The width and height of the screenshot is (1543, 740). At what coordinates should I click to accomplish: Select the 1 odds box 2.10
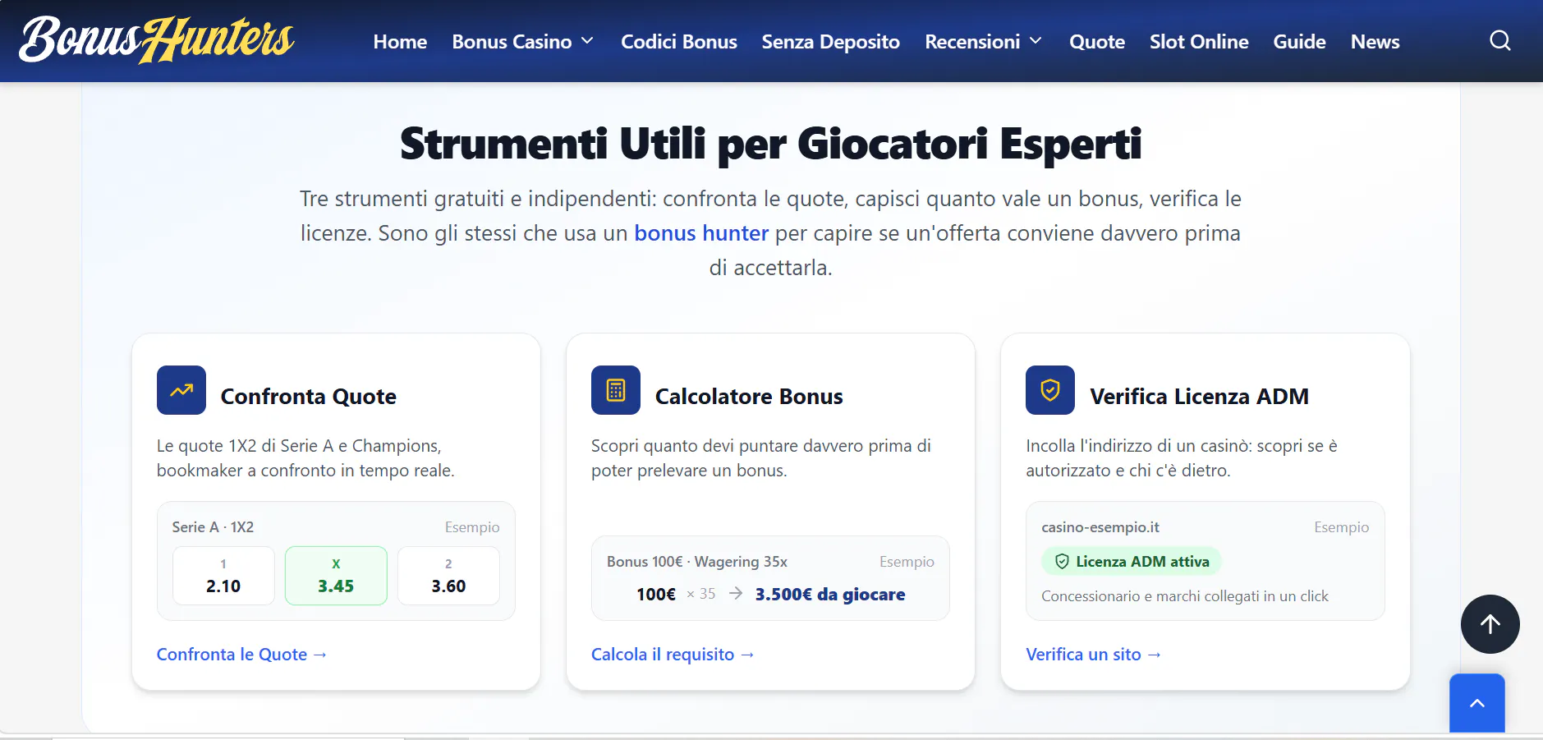coord(223,576)
